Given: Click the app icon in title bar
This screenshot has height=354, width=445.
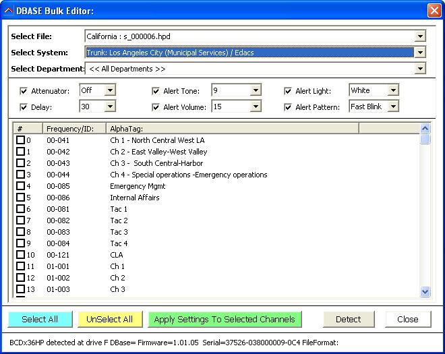Looking at the screenshot, I should [9, 11].
